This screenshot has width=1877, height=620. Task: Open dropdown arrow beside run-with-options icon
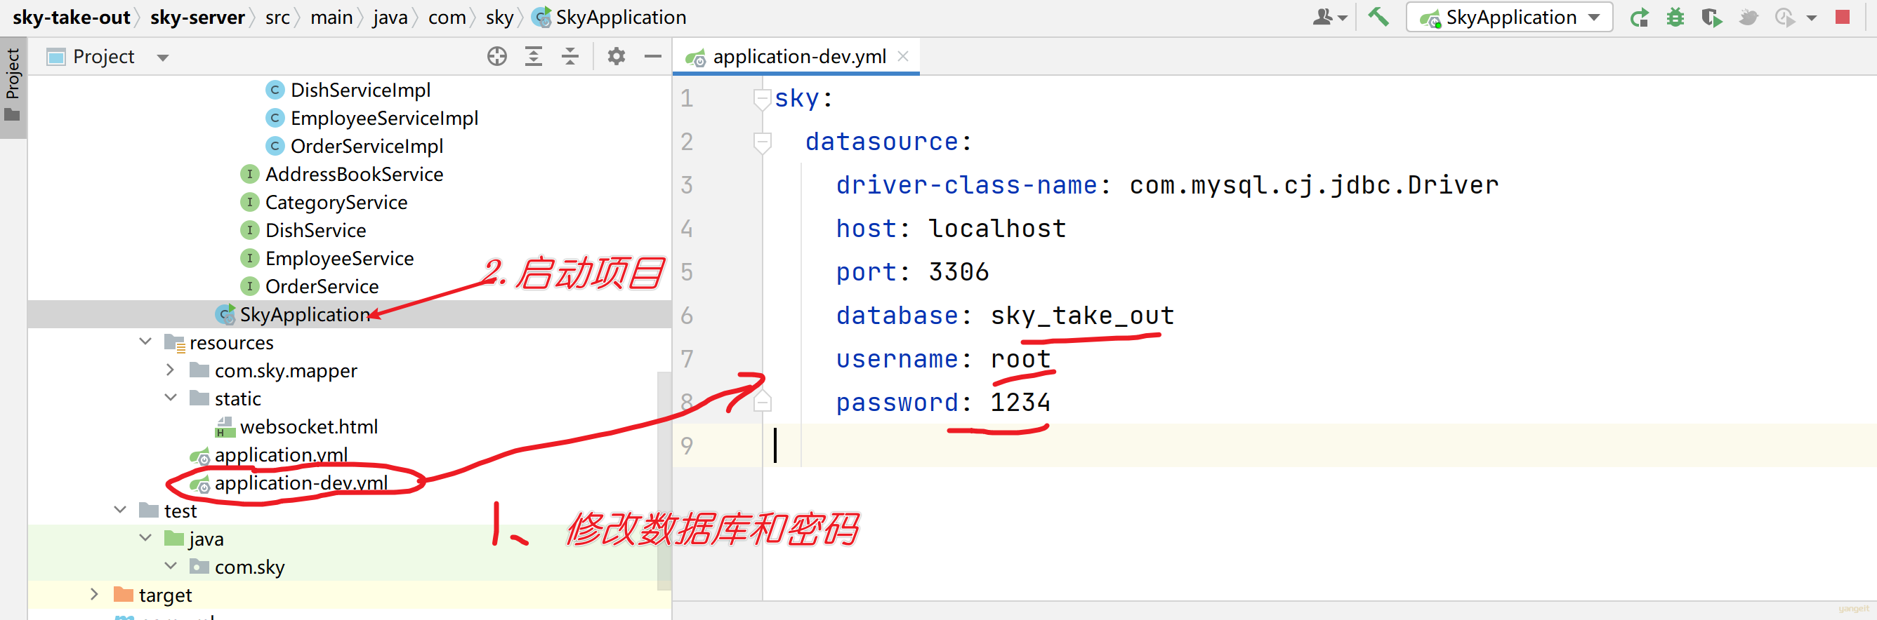[x=1811, y=18]
